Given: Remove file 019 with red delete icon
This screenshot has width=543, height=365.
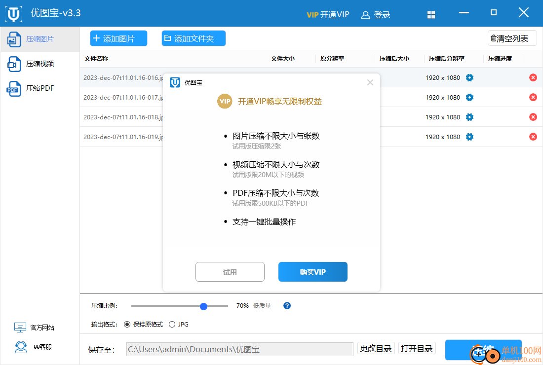Looking at the screenshot, I should (x=533, y=137).
